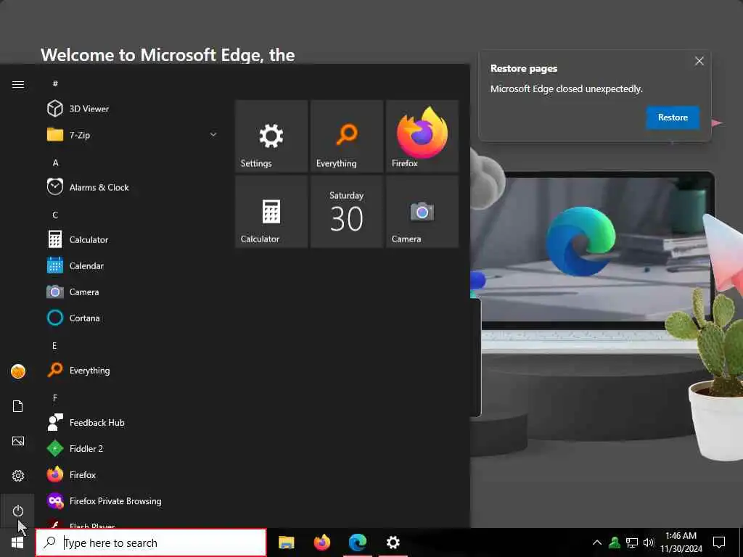Open Calendar in the app list
The width and height of the screenshot is (743, 557).
click(x=132, y=265)
